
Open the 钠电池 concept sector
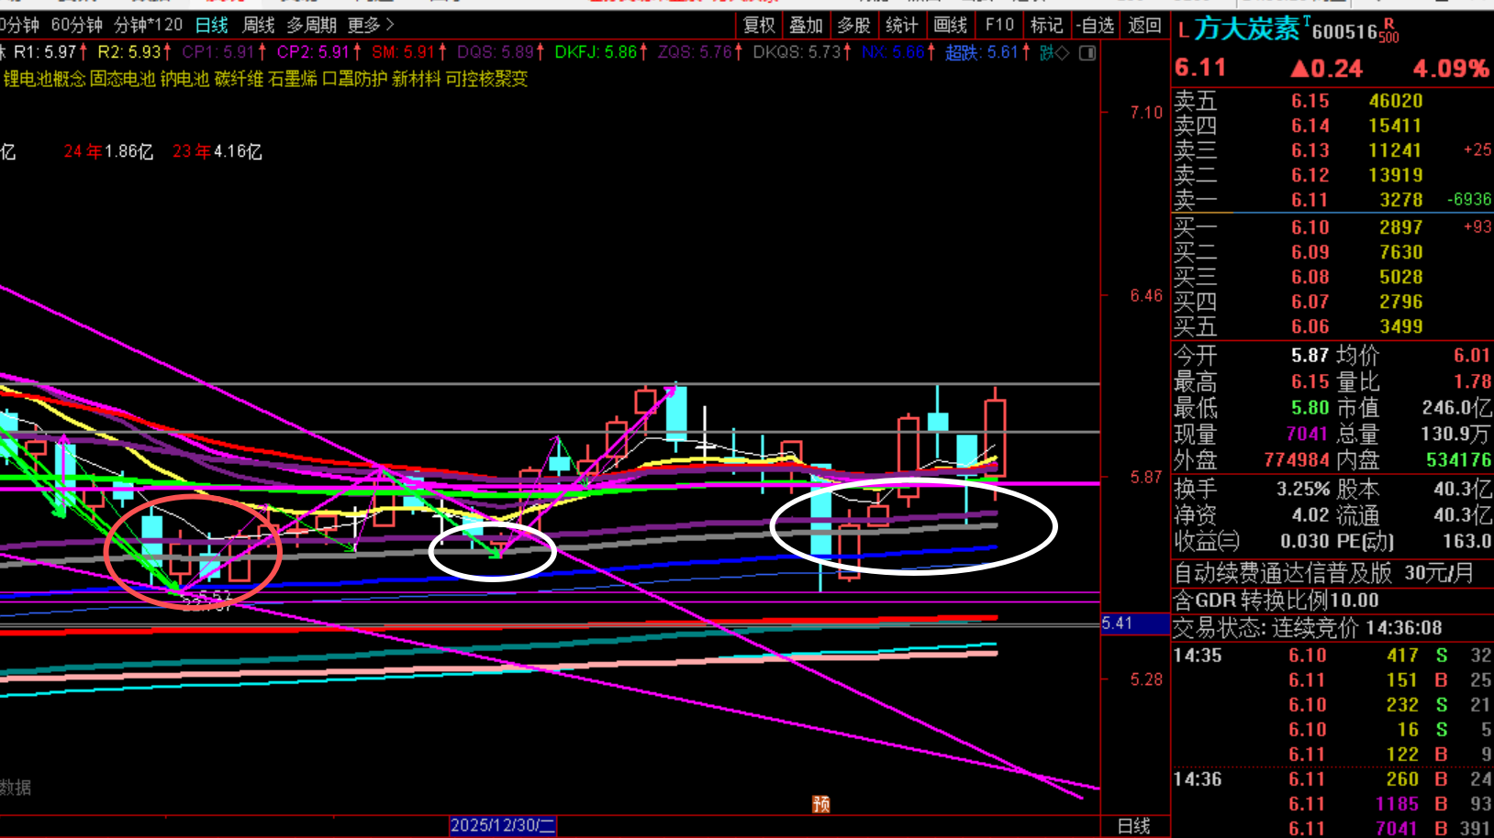pos(184,80)
